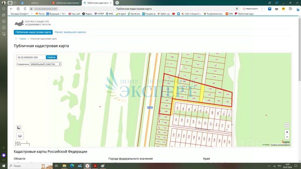
Task: Open Task View on taskbar
Action: point(56,166)
